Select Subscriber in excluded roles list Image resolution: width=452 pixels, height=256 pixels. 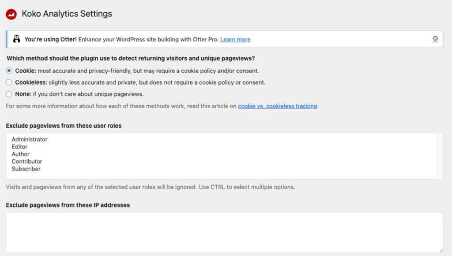point(26,169)
